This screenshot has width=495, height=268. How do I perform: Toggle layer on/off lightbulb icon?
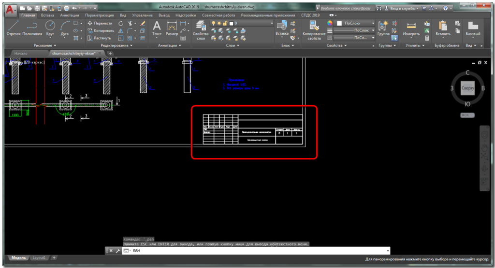[x=213, y=23]
